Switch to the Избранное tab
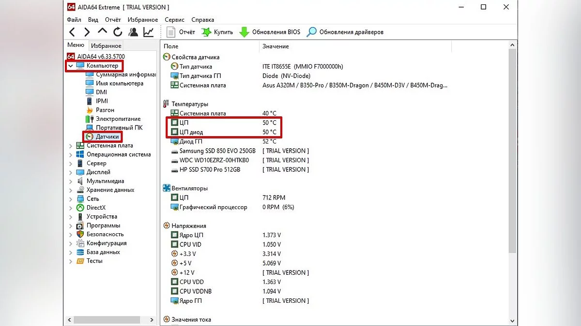The image size is (581, 326). (106, 45)
